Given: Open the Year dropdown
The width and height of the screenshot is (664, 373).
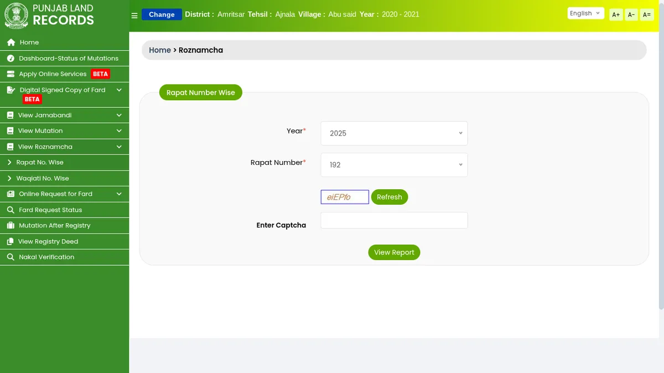Looking at the screenshot, I should (394, 133).
